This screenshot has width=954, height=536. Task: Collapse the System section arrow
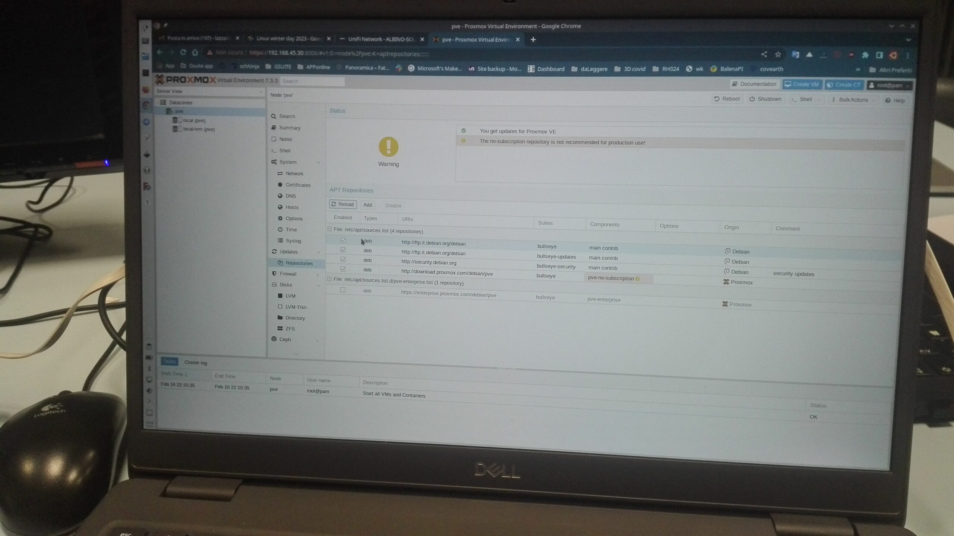tap(319, 162)
